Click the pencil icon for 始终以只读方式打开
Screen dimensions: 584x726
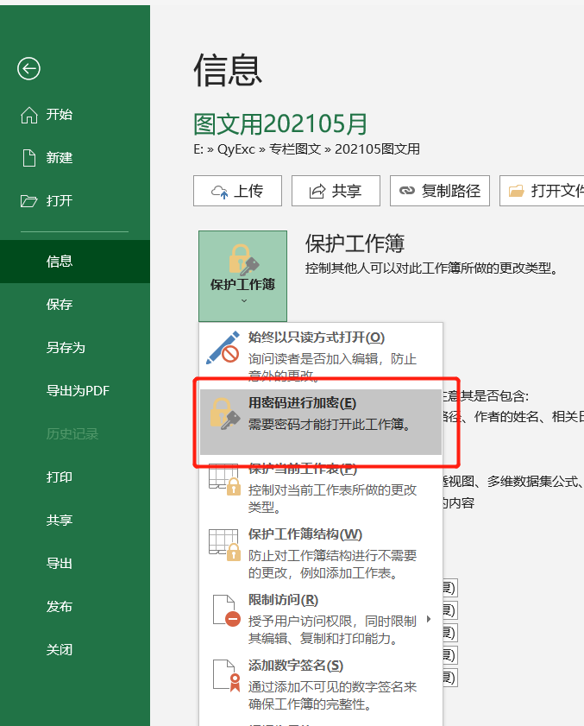coord(223,346)
